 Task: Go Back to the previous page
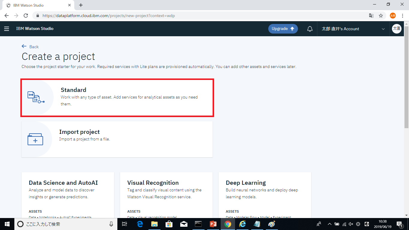point(30,47)
